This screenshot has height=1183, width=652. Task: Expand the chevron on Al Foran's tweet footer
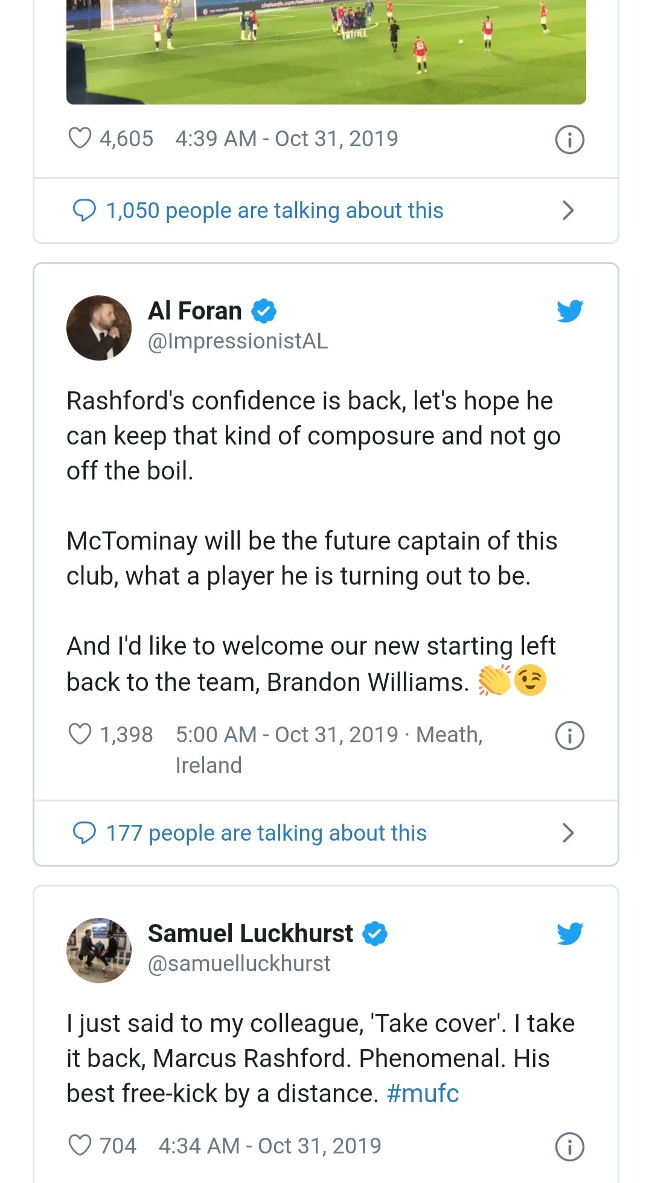(567, 832)
